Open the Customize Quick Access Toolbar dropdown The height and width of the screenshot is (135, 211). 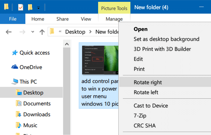click(x=38, y=8)
